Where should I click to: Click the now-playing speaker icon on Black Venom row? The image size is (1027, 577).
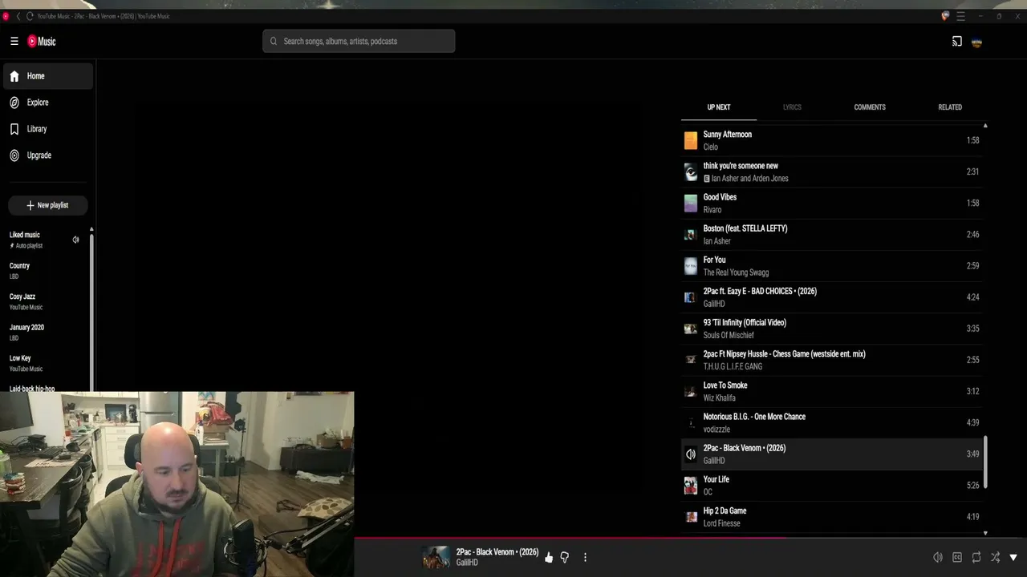(x=691, y=454)
